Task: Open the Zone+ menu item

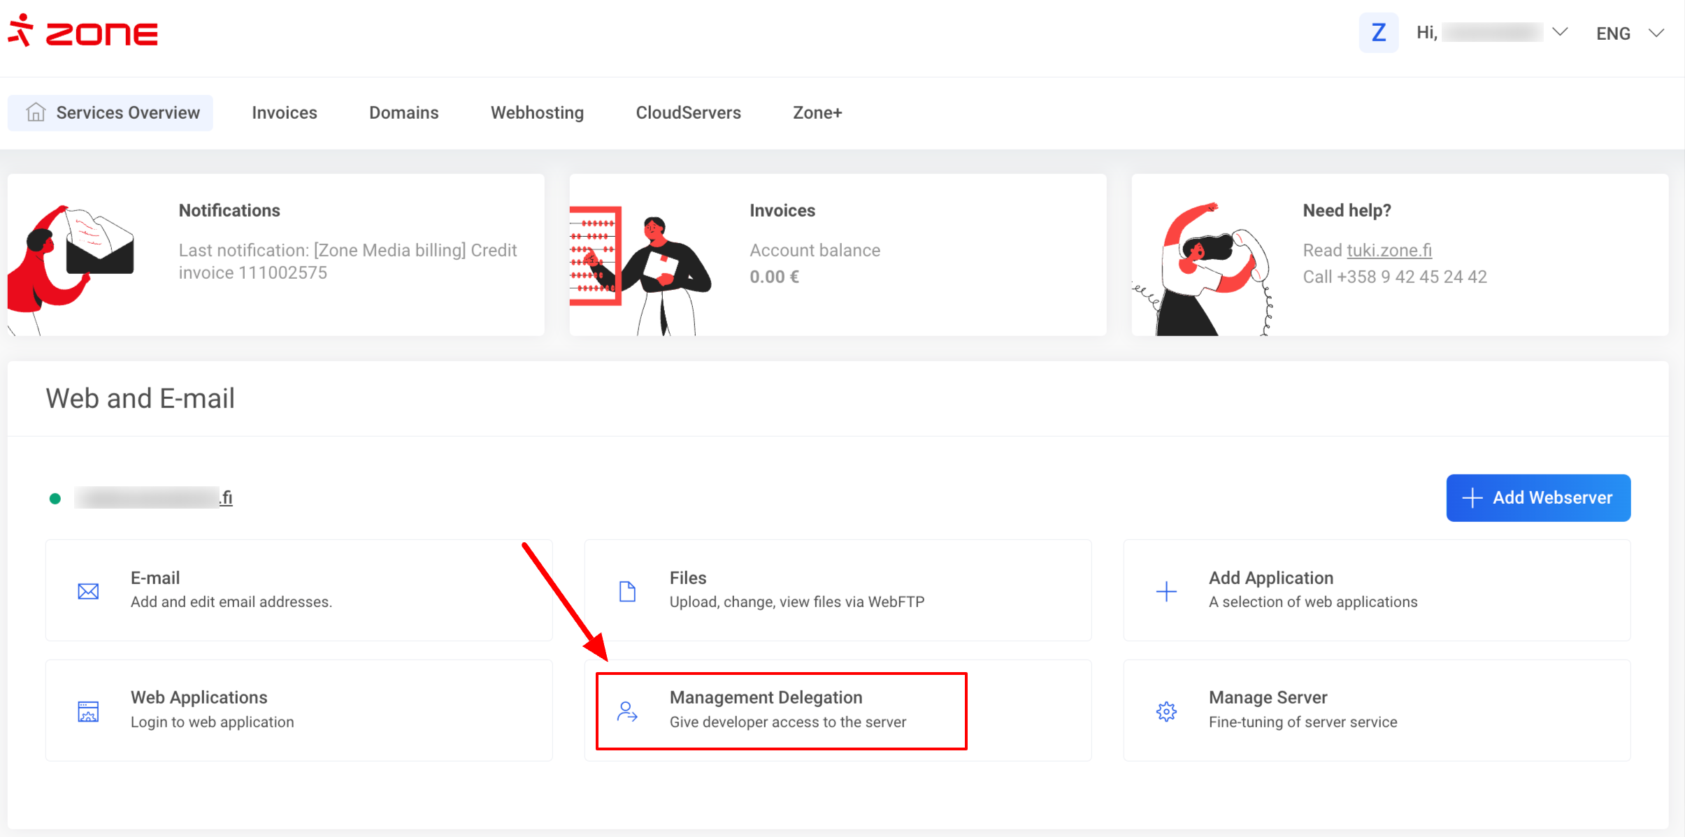Action: [x=817, y=112]
